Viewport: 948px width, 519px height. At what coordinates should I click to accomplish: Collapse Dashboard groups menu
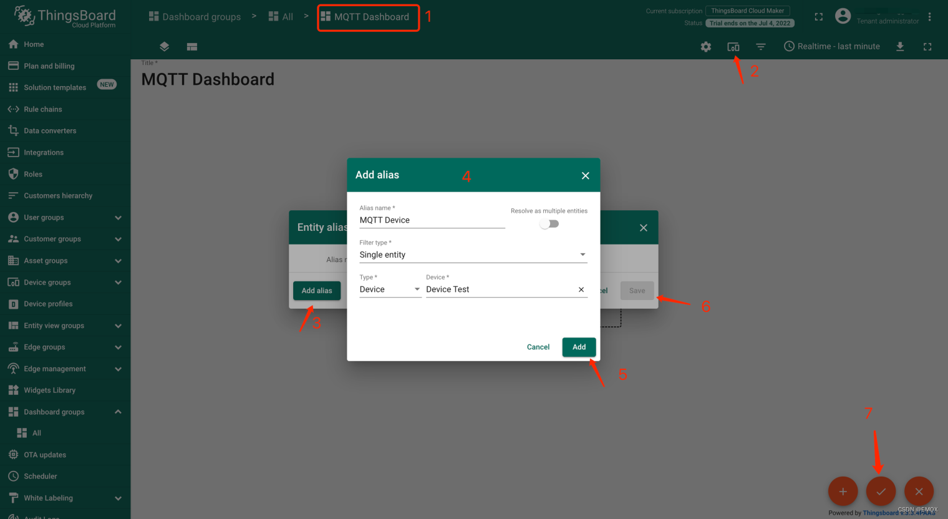(65, 412)
